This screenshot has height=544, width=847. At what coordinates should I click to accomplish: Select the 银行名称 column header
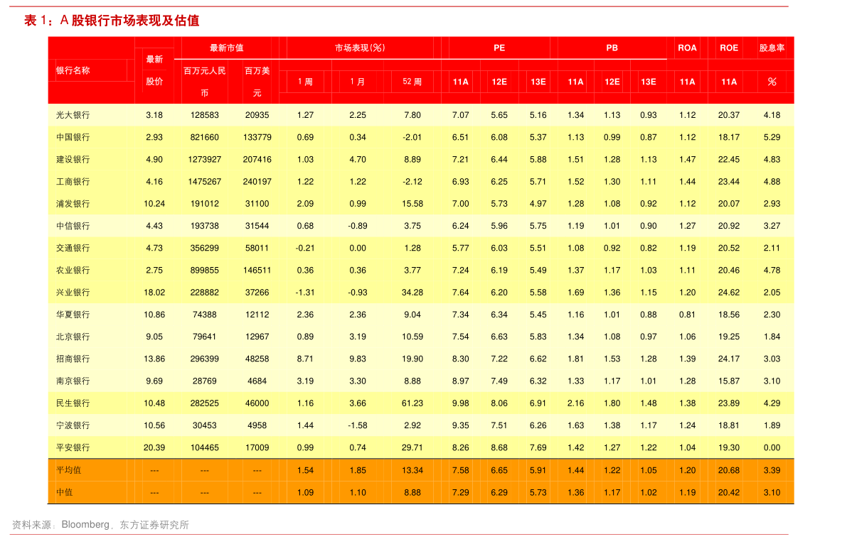pos(73,70)
